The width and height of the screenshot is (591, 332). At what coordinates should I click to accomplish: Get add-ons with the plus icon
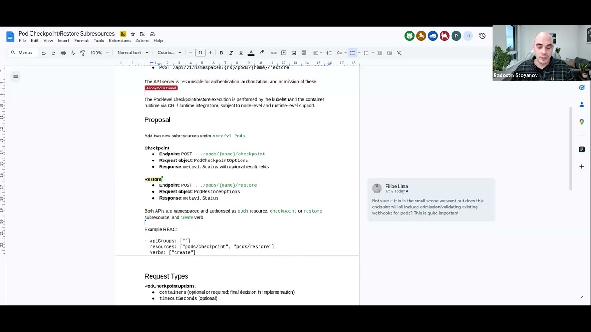click(582, 166)
